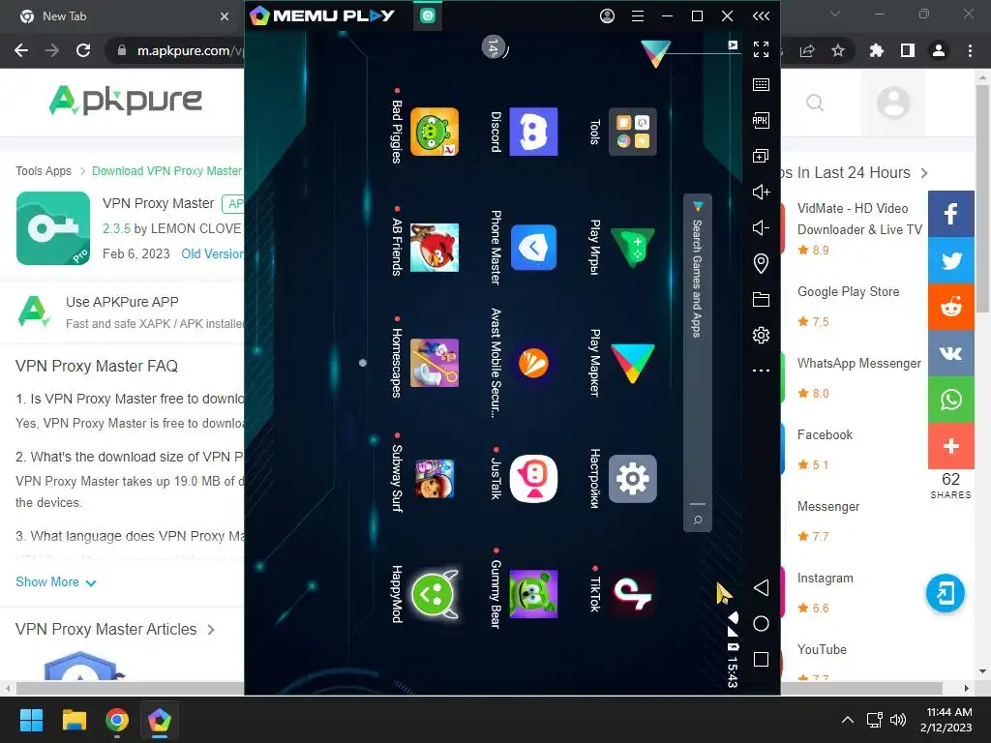
Task: Click Show More in the FAQ section
Action: pyautogui.click(x=55, y=581)
